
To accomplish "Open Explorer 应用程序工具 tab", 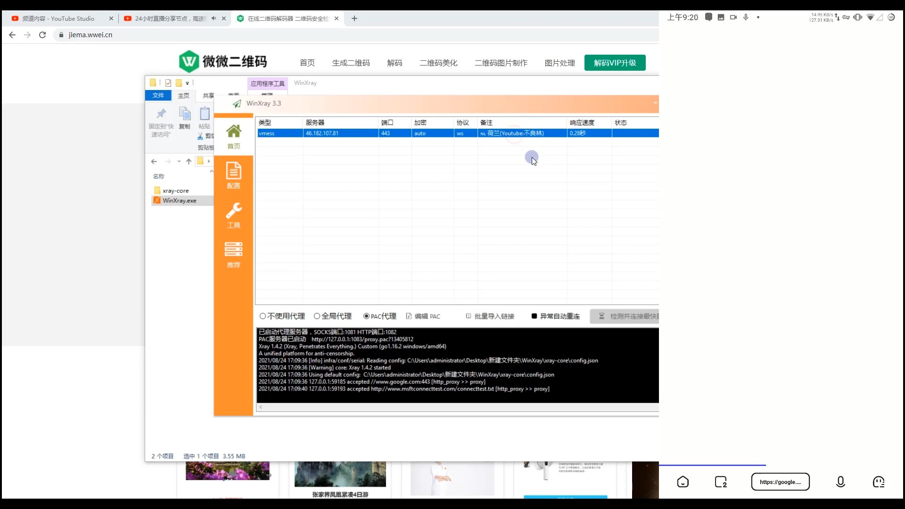I will (267, 84).
